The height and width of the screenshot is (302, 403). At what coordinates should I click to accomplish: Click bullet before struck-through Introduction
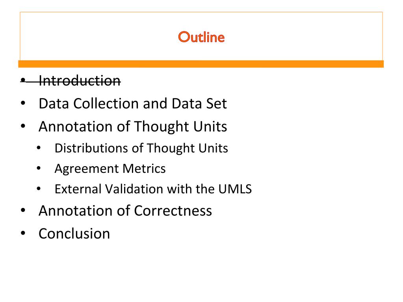[23, 80]
